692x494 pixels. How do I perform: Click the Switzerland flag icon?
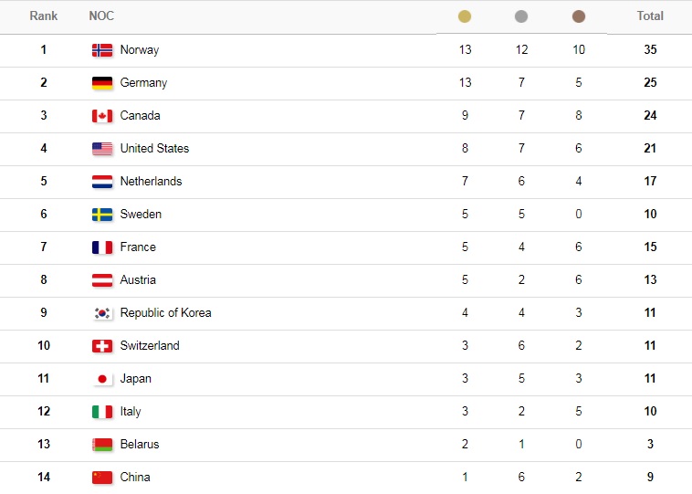coord(102,346)
